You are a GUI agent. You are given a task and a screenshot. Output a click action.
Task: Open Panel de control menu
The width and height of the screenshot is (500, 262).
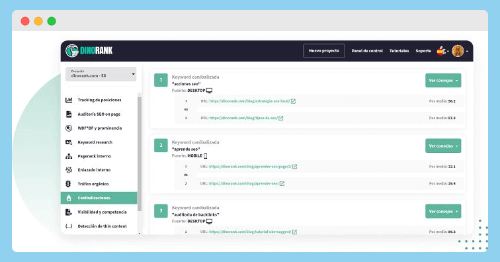click(367, 51)
